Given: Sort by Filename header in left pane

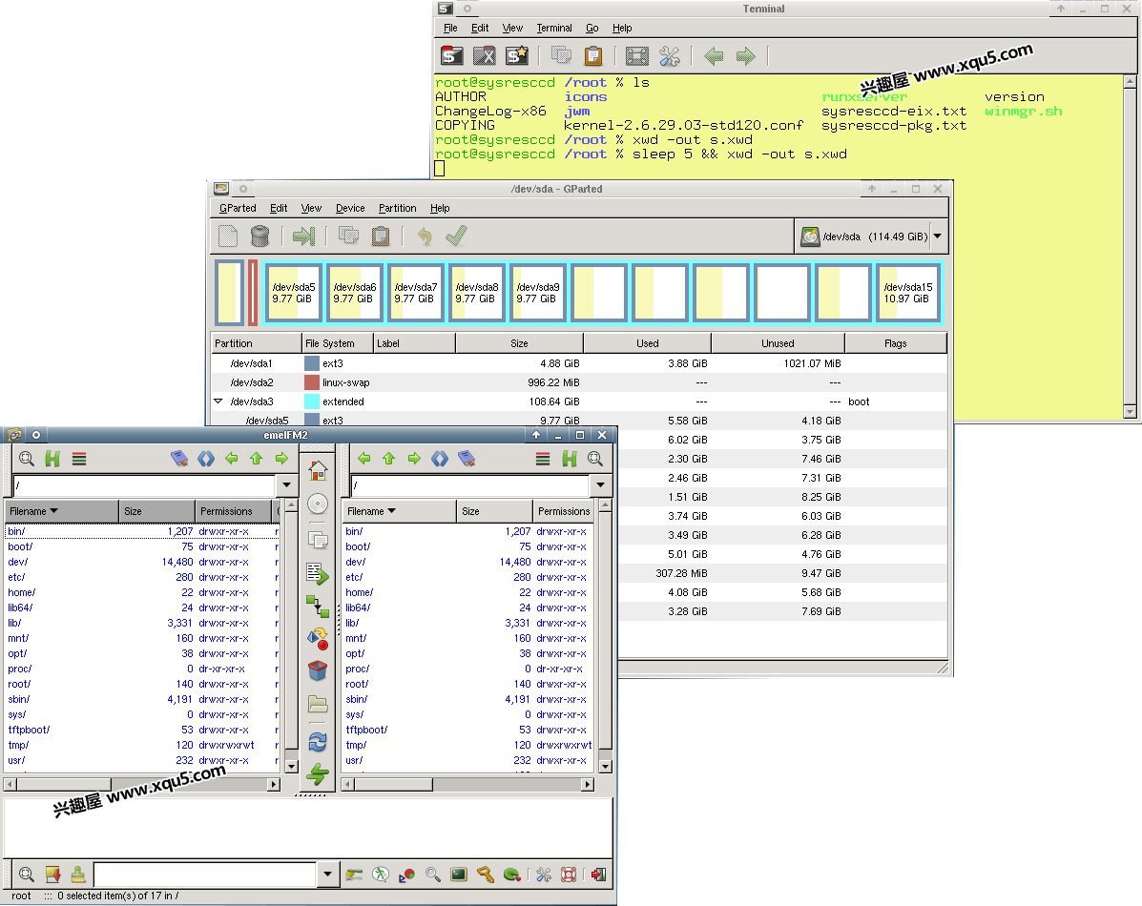Looking at the screenshot, I should [x=61, y=511].
